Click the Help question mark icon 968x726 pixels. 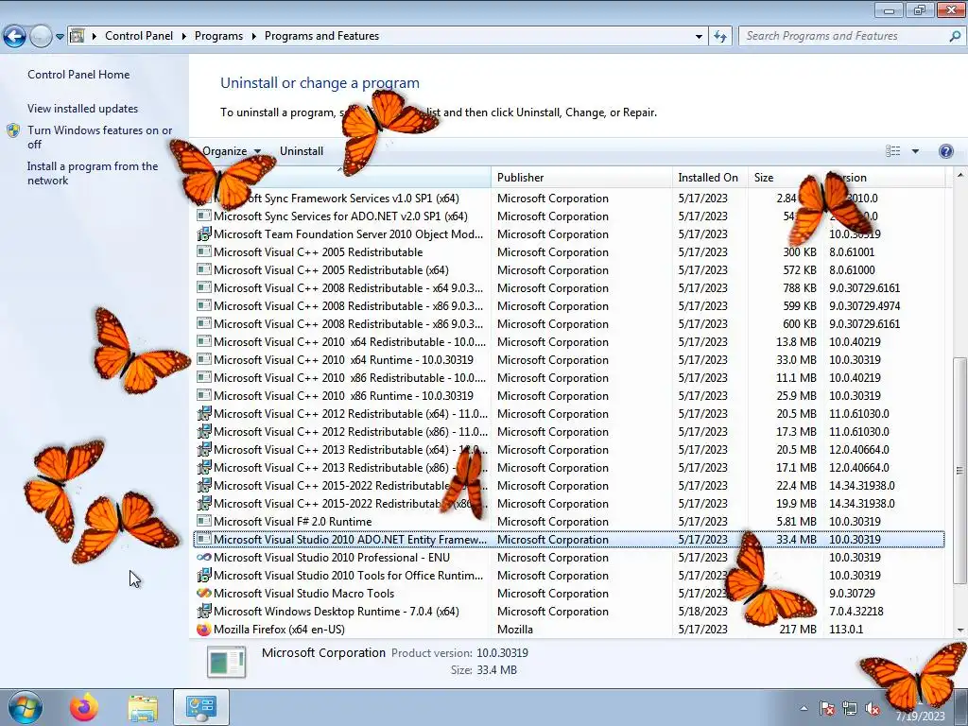point(945,151)
